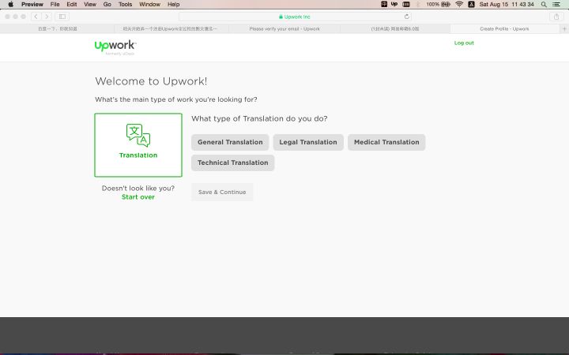Click the Upwork logo
Viewport: 569px width, 355px height.
coord(115,47)
